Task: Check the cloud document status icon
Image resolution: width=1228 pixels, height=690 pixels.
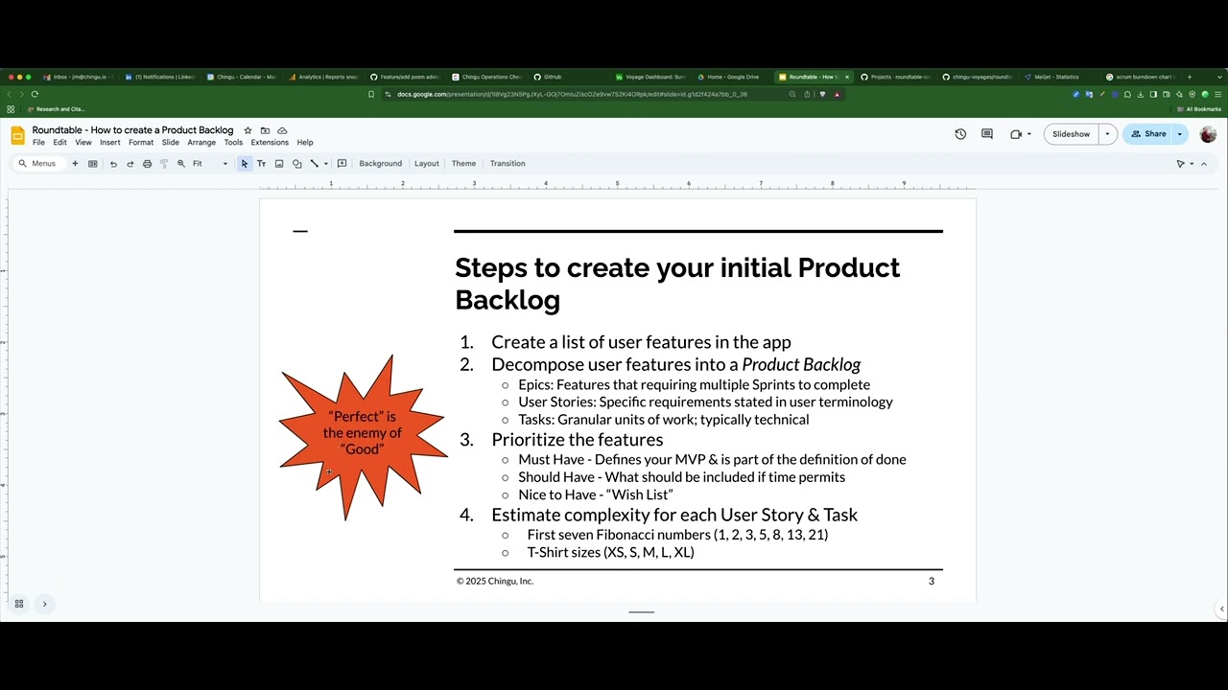Action: (282, 130)
